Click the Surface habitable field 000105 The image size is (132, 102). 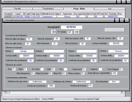(116, 44)
